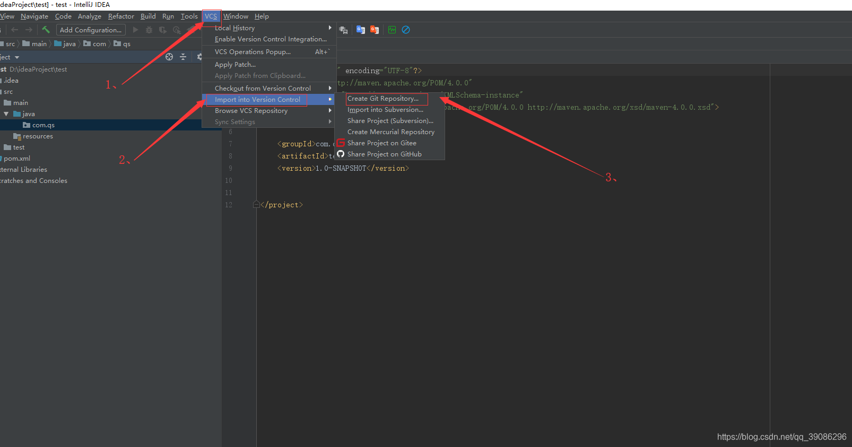Select Import into Subversion...
The width and height of the screenshot is (852, 447).
tap(389, 110)
